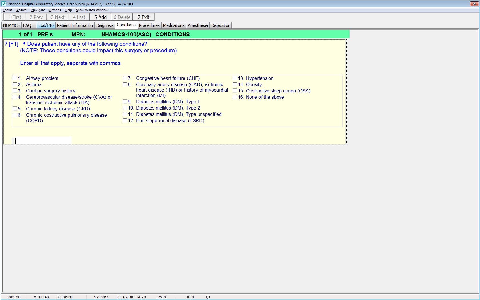Image resolution: width=480 pixels, height=300 pixels.
Task: Switch to the Medications tab
Action: 174,25
